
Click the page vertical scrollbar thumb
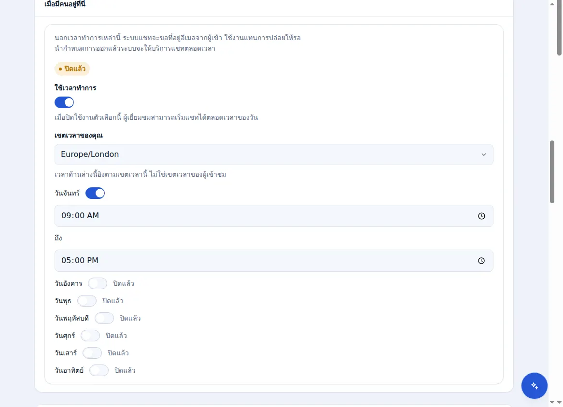coord(552,172)
